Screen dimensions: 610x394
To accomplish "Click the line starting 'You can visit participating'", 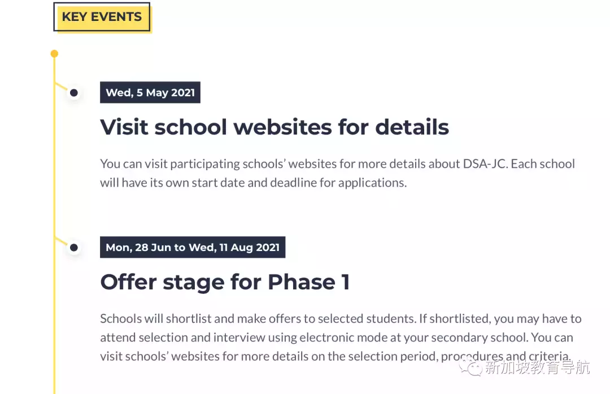I will coord(337,164).
